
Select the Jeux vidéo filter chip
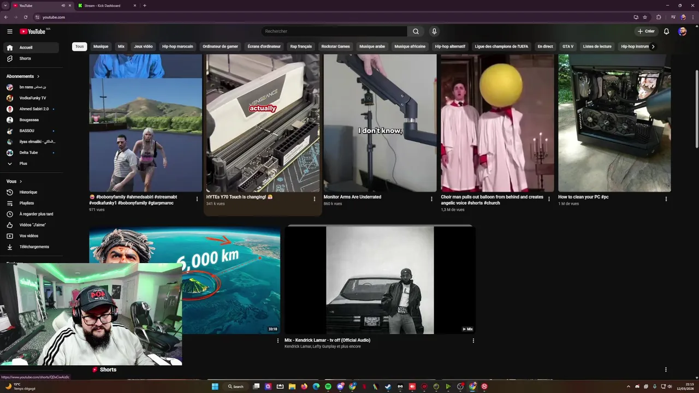click(x=143, y=46)
